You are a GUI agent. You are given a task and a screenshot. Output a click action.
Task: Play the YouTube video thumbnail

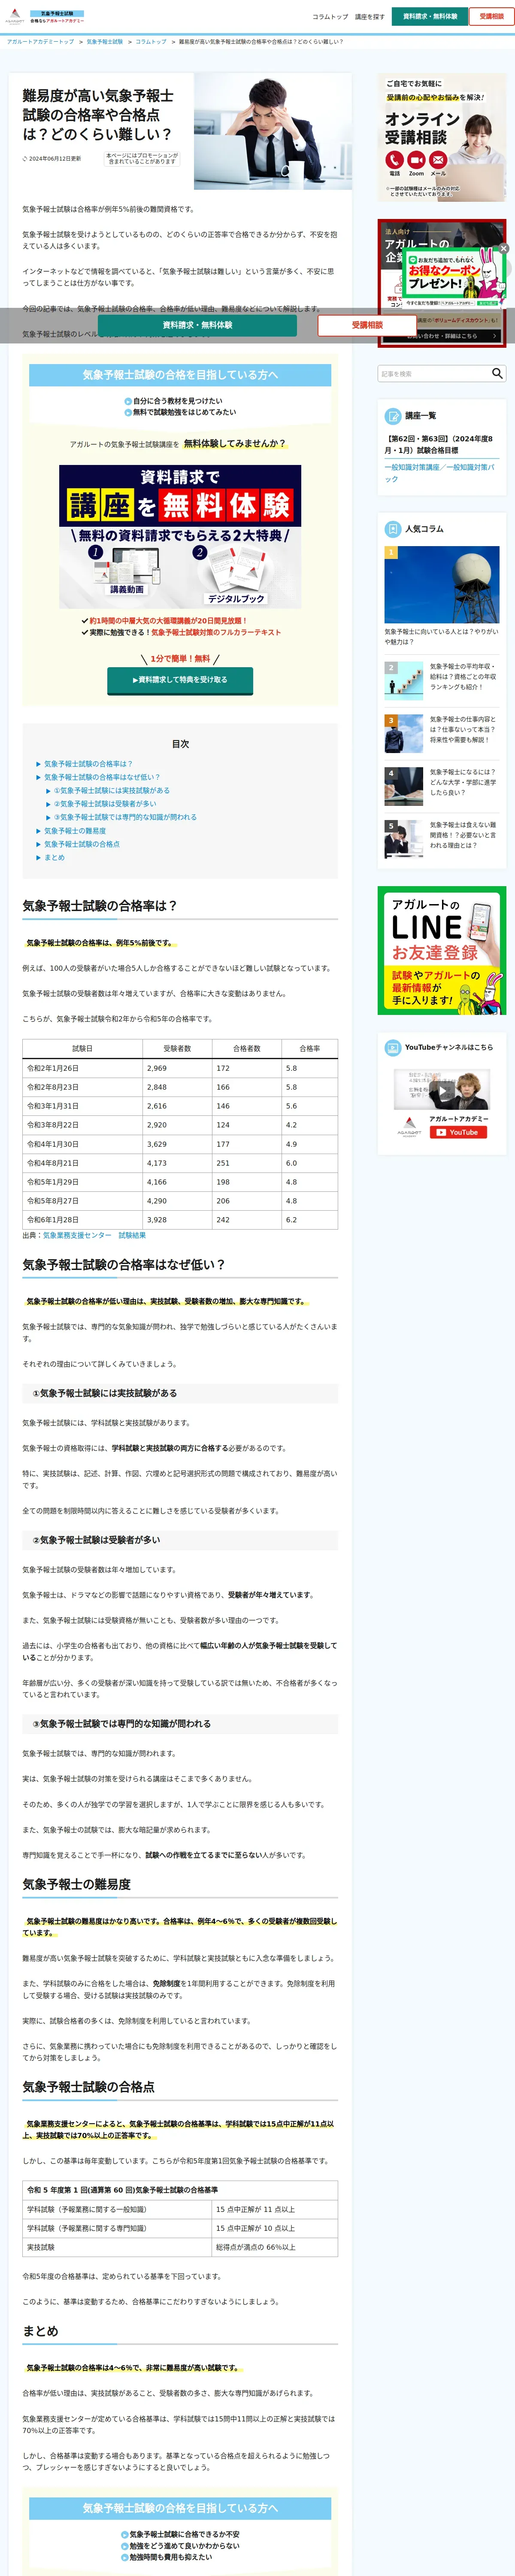tap(442, 1090)
